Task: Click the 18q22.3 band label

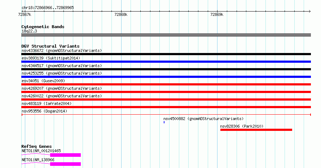Action: (x=29, y=31)
